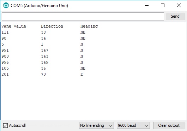This screenshot has width=187, height=131.
Task: Click the NE heading in the 111 row
Action: click(83, 32)
